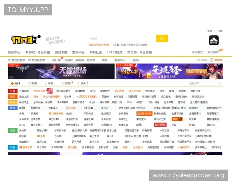This screenshot has height=185, width=232.
Task: Expand the 更多» submenu link
Action: [x=136, y=60]
